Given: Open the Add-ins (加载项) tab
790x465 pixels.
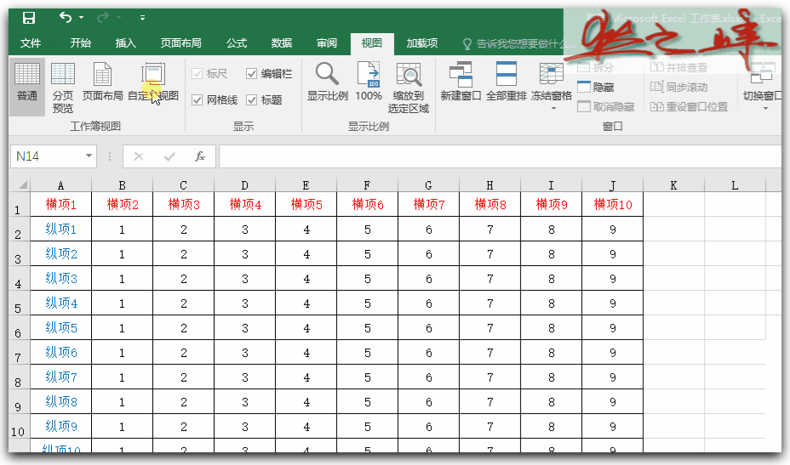Looking at the screenshot, I should (x=422, y=43).
